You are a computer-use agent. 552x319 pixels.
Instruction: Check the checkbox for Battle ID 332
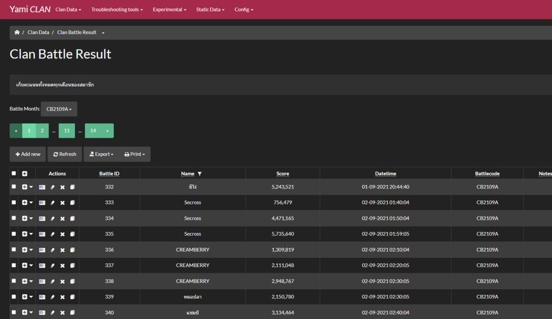click(14, 187)
